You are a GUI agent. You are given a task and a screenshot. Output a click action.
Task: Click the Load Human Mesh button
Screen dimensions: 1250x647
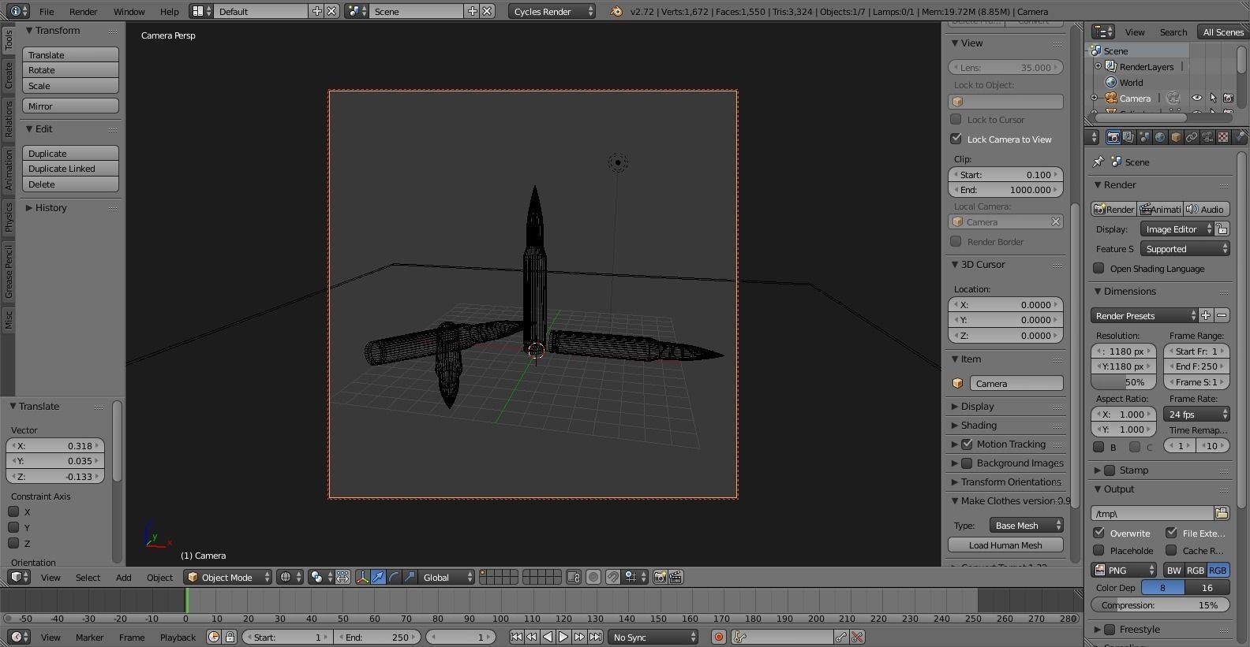click(1005, 545)
